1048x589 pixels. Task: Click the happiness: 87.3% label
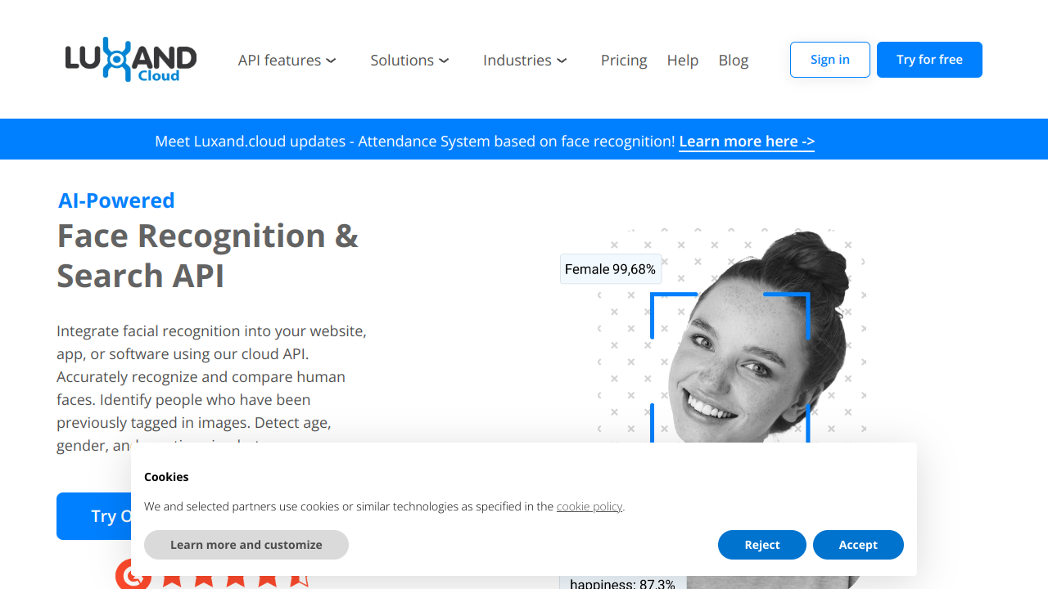pyautogui.click(x=622, y=583)
